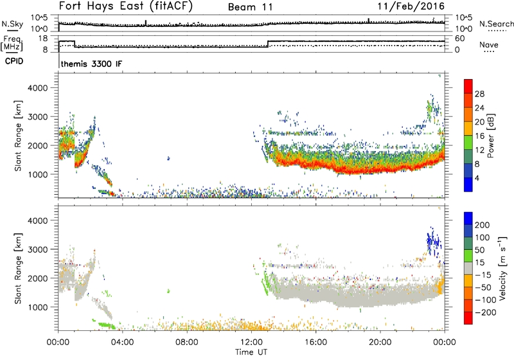The image size is (514, 356).
Task: Click the velocity scale value '-200'
Action: pos(486,312)
